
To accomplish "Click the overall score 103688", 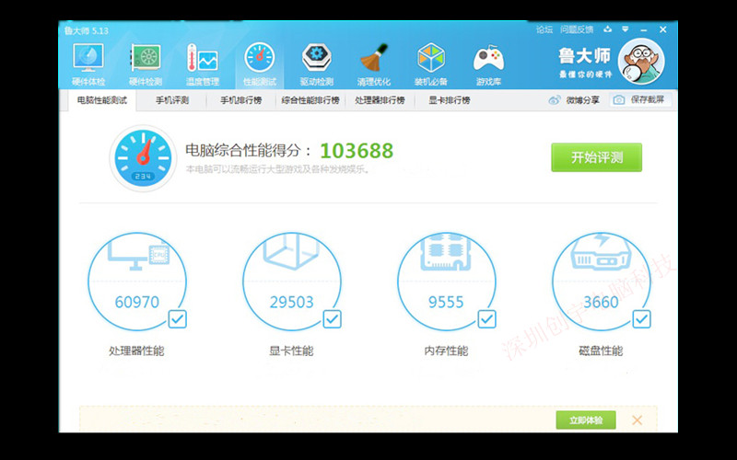I will tap(357, 151).
